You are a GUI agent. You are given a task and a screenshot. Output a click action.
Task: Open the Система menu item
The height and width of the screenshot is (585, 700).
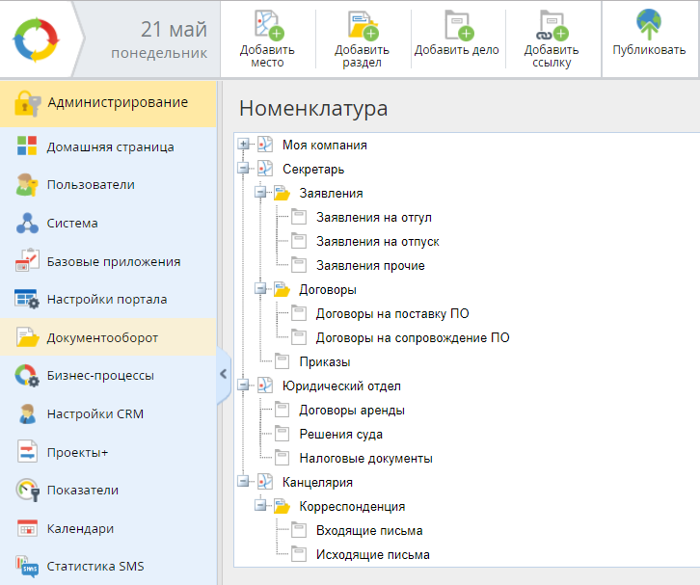[108, 224]
